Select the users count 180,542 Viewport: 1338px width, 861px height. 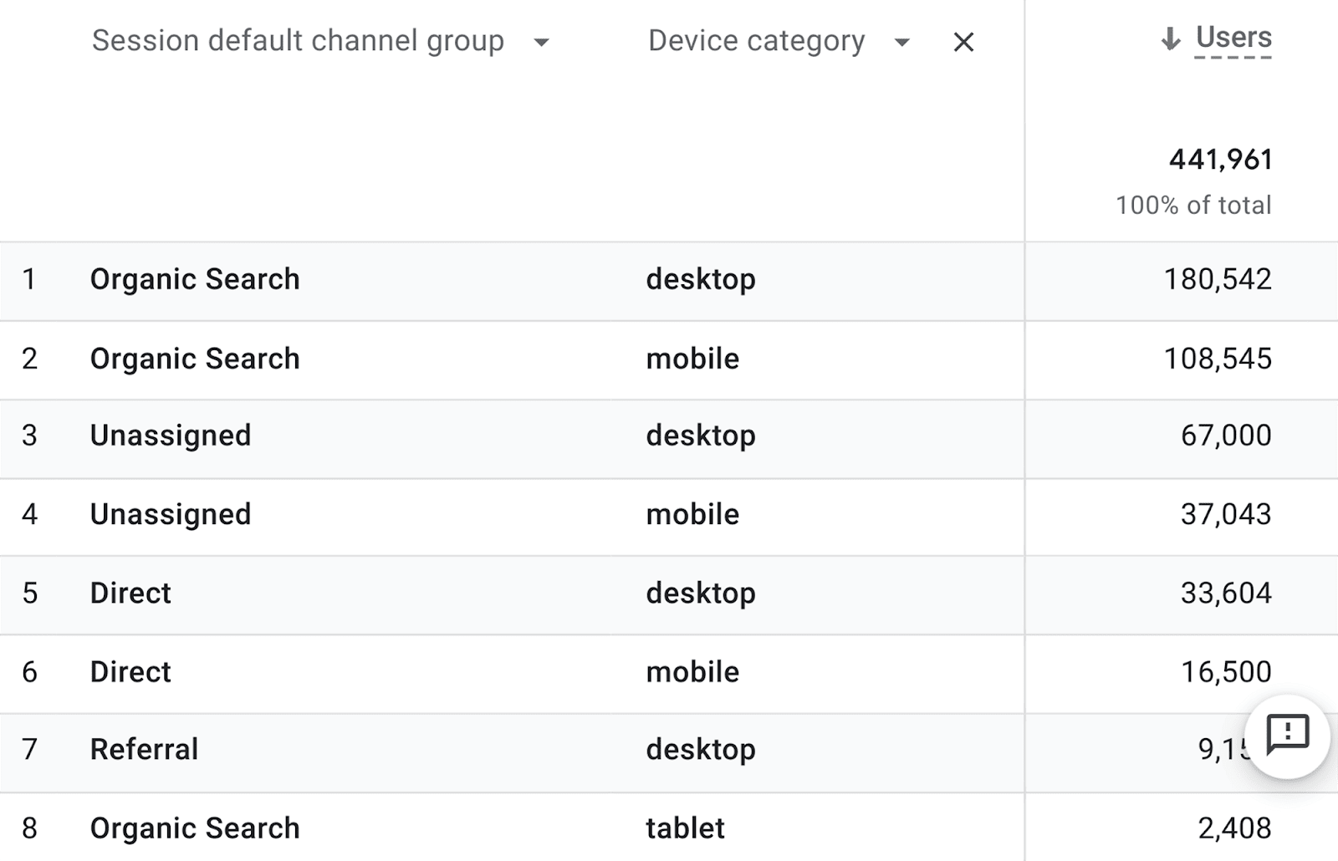[1218, 279]
